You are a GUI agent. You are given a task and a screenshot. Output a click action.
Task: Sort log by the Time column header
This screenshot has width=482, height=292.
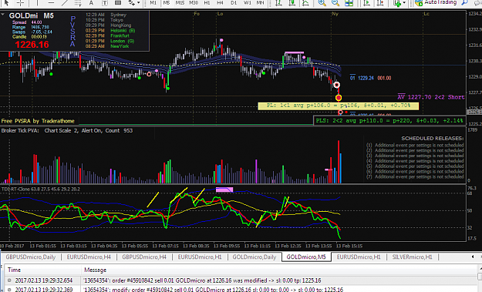pyautogui.click(x=43, y=270)
